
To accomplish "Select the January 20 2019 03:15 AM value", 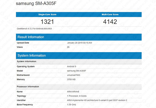I will pyautogui.click(x=79, y=43).
